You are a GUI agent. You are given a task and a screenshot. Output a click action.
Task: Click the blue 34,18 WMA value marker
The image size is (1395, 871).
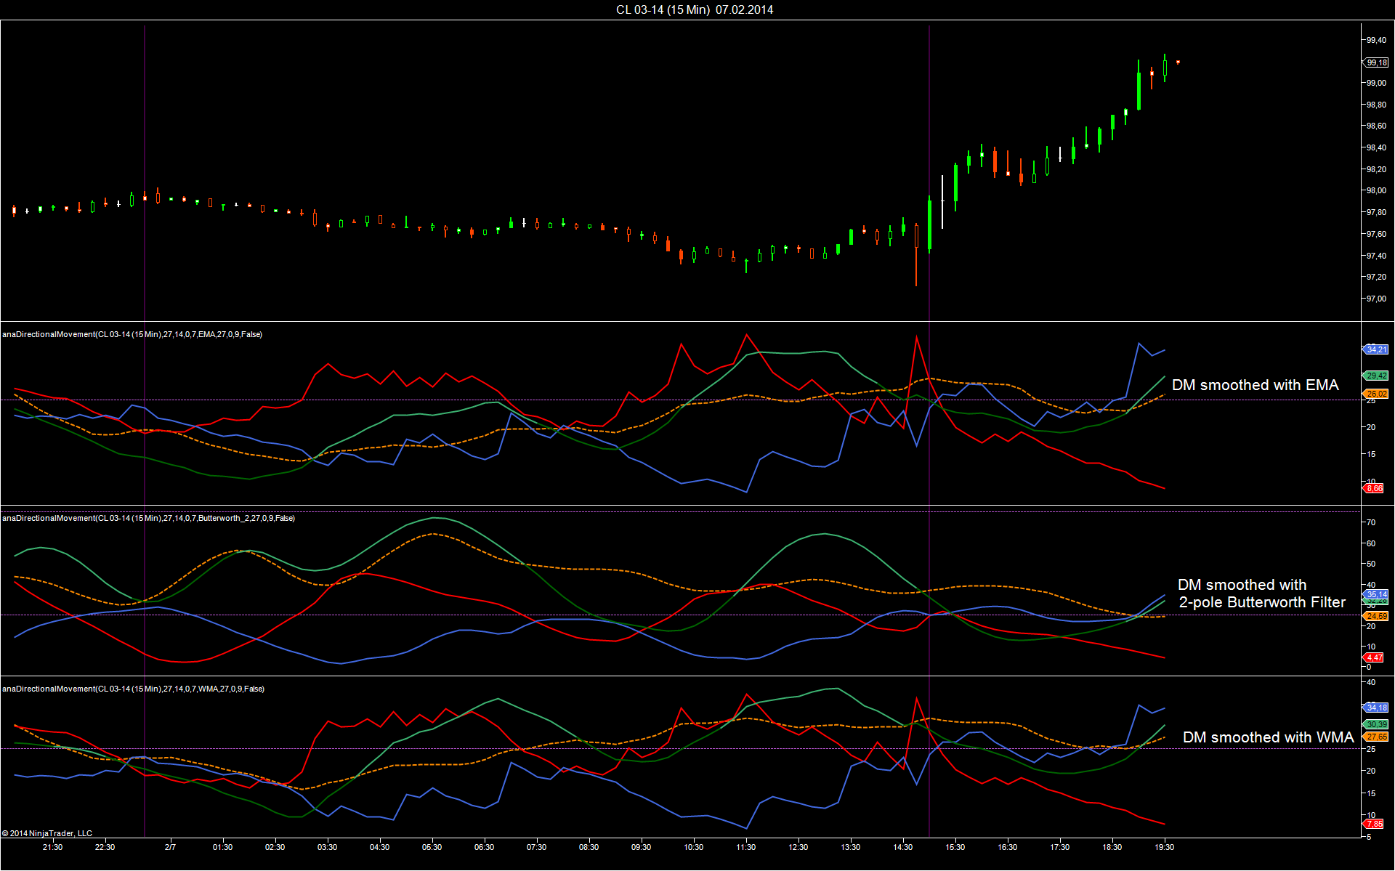click(x=1377, y=707)
